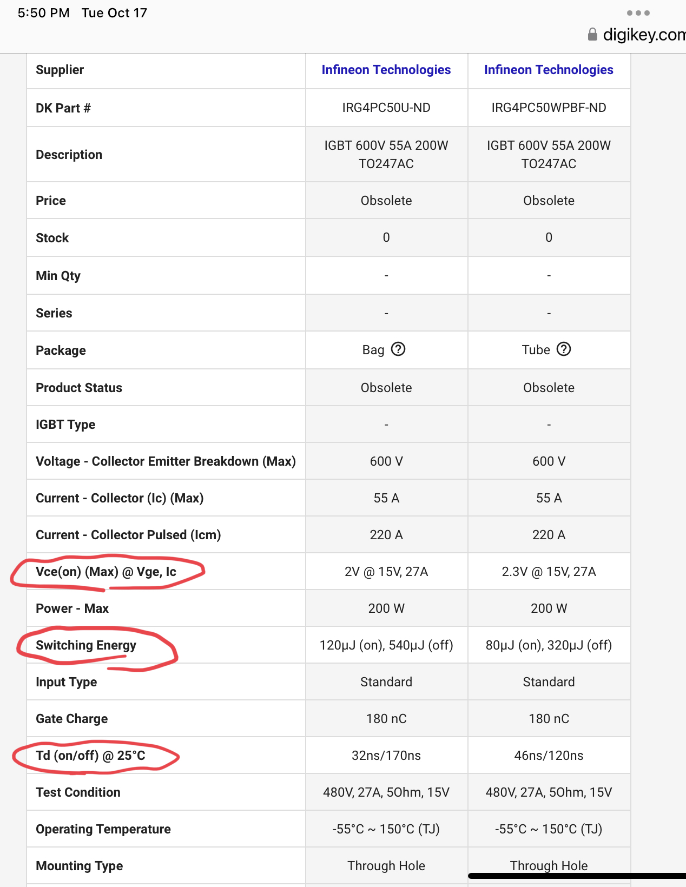Select the Bag package value

pyautogui.click(x=373, y=350)
